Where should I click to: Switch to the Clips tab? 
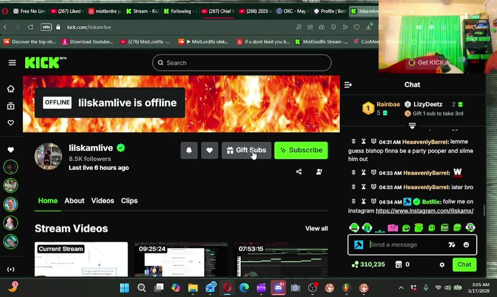(x=129, y=201)
